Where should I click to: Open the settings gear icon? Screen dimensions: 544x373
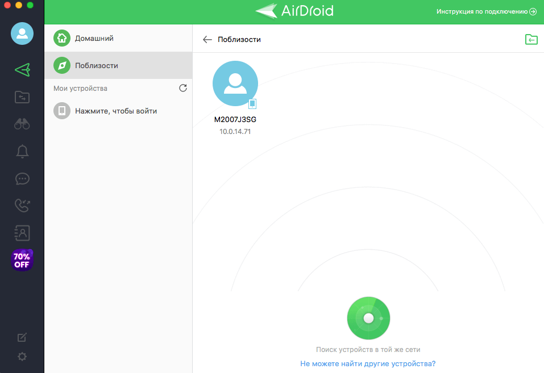click(22, 357)
